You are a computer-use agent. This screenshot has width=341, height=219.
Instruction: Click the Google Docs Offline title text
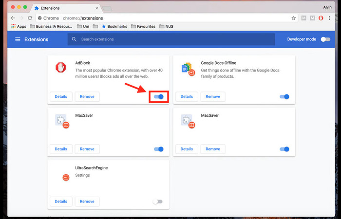point(219,63)
